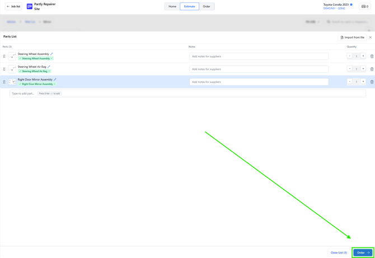This screenshot has height=258, width=375.
Task: Click Close List (3) button
Action: point(339,252)
